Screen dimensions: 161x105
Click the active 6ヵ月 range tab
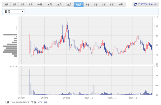click(79, 5)
